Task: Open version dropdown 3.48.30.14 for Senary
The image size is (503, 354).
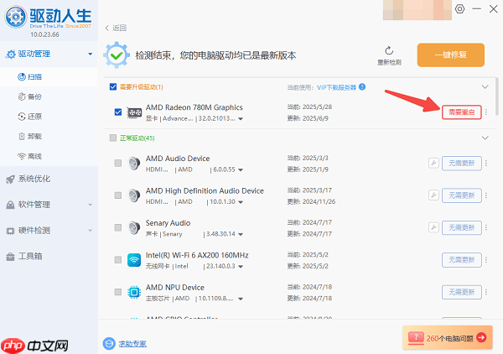Action: tap(241, 234)
